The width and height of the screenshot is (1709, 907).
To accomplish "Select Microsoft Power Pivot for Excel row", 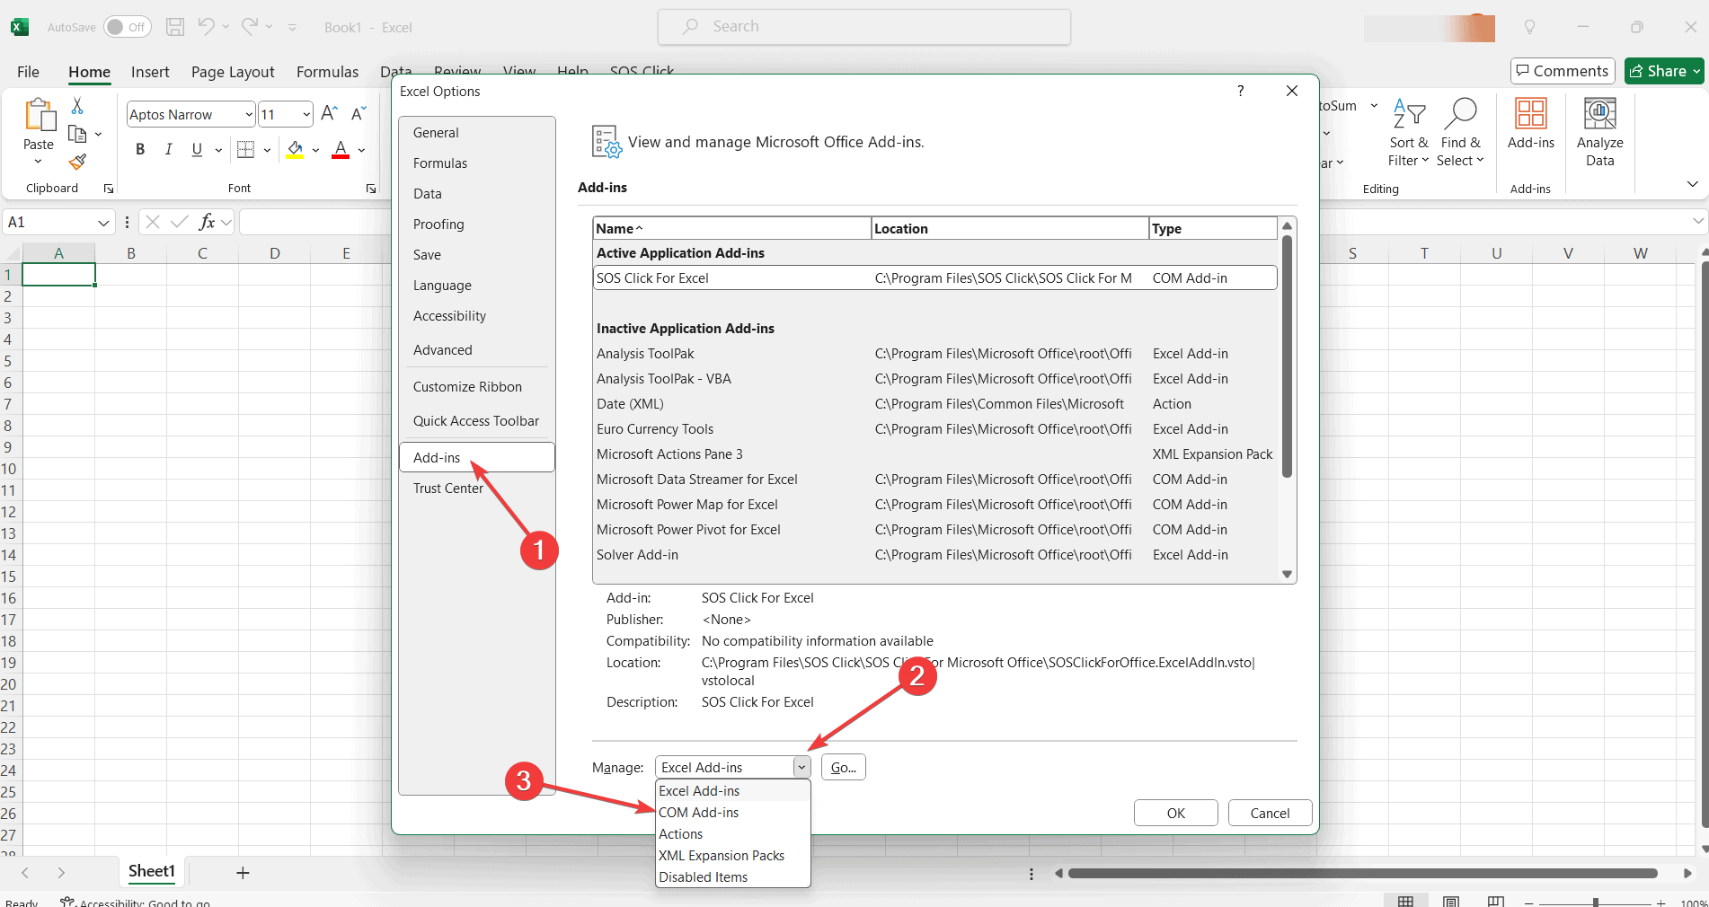I will point(934,530).
